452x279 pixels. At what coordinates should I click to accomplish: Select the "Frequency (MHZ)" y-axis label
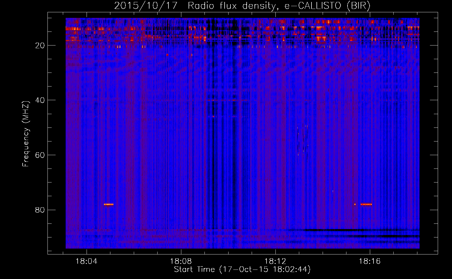26,134
